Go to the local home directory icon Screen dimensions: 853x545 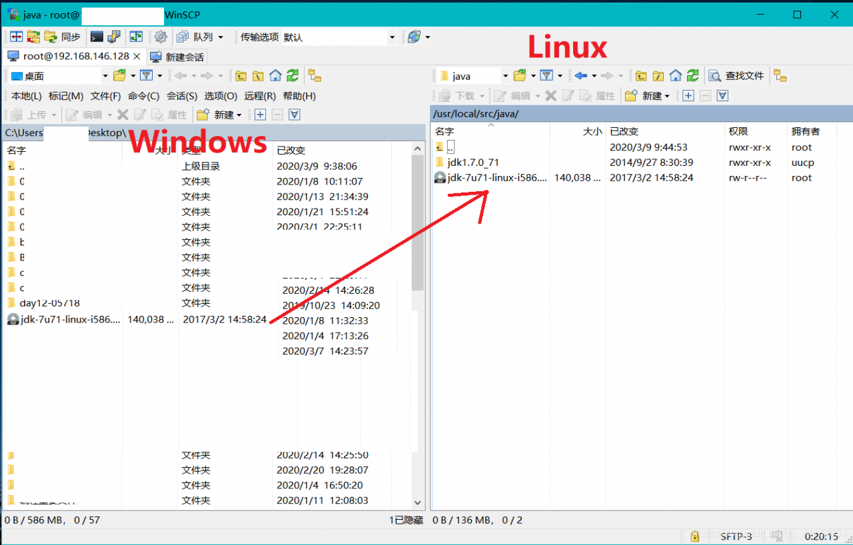point(275,76)
